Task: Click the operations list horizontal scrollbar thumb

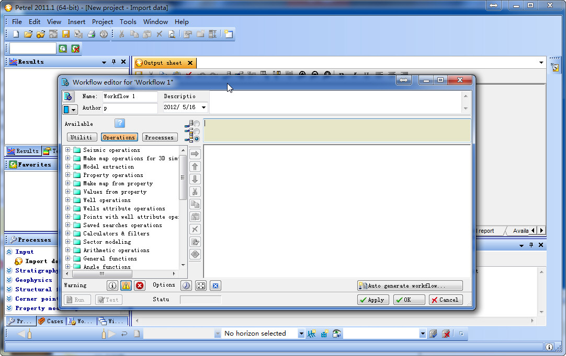Action: (102, 274)
